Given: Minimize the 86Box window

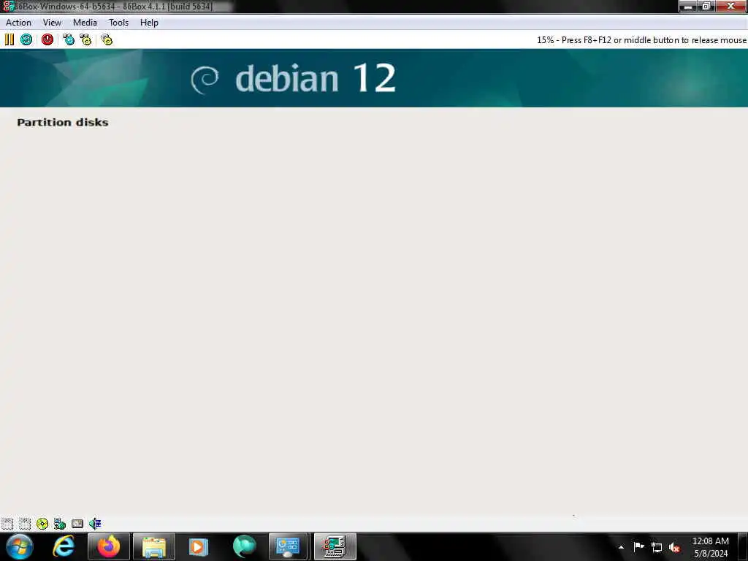Looking at the screenshot, I should 688,6.
